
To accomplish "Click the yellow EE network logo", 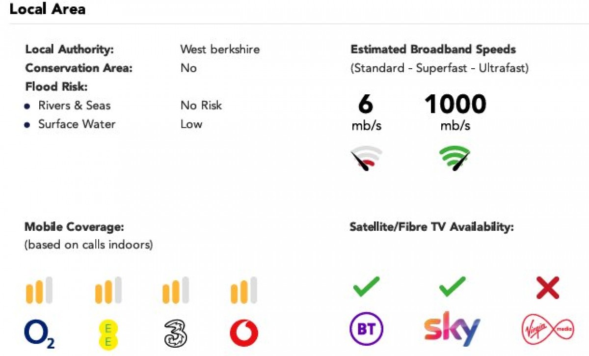I will tap(108, 333).
